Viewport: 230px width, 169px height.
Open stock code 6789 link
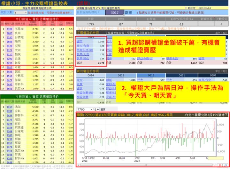10,111
